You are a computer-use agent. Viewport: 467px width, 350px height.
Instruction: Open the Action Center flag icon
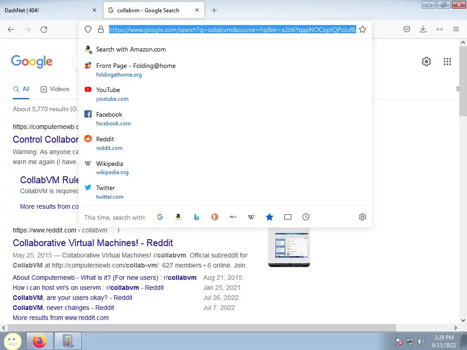(x=399, y=341)
